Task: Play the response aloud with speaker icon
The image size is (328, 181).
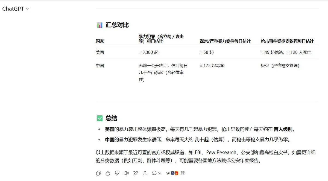Action: [126, 173]
